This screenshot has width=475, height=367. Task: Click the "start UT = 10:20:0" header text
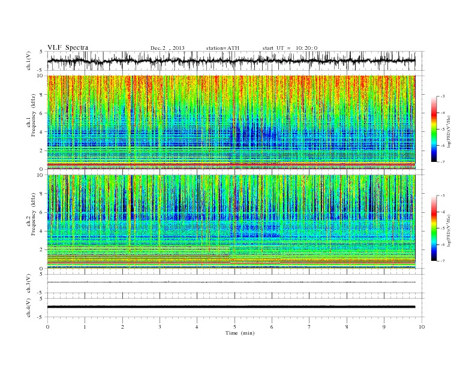click(x=290, y=48)
